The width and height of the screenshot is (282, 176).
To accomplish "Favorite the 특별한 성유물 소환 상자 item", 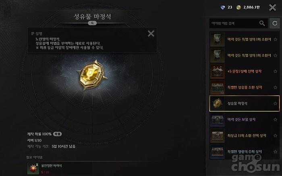I will click(x=275, y=87).
